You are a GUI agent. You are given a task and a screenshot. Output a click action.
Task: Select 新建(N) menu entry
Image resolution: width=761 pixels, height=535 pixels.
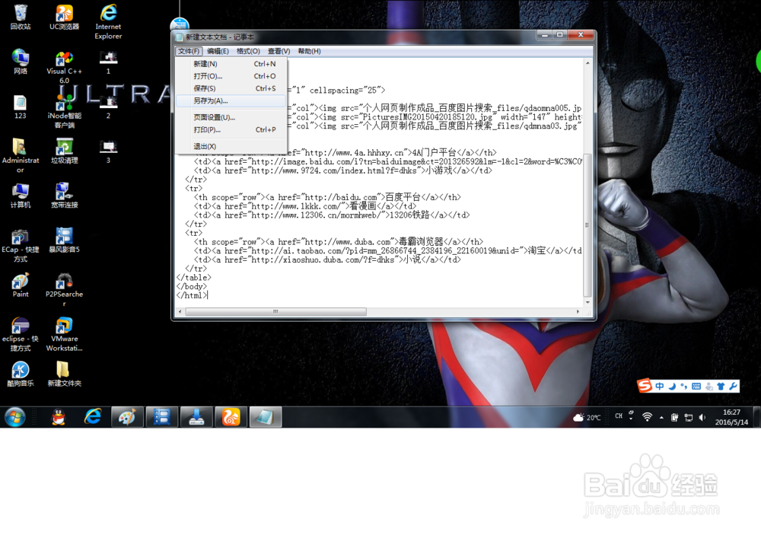[x=231, y=64]
